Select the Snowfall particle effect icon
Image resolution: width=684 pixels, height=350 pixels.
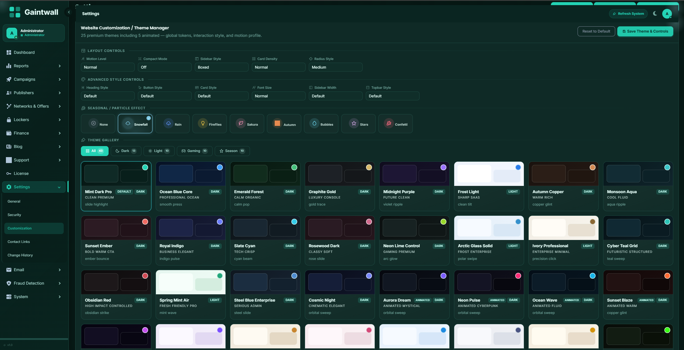[128, 123]
